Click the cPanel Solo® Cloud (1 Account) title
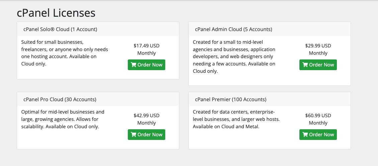 click(60, 29)
